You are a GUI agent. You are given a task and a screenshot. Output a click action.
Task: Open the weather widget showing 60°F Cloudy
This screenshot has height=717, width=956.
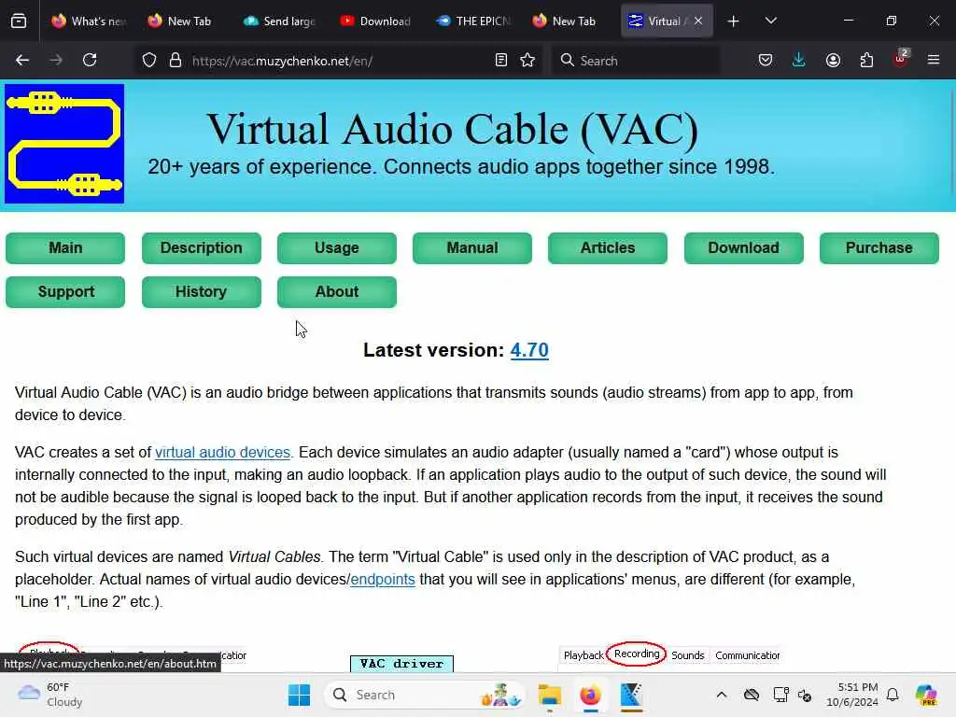[x=50, y=695]
